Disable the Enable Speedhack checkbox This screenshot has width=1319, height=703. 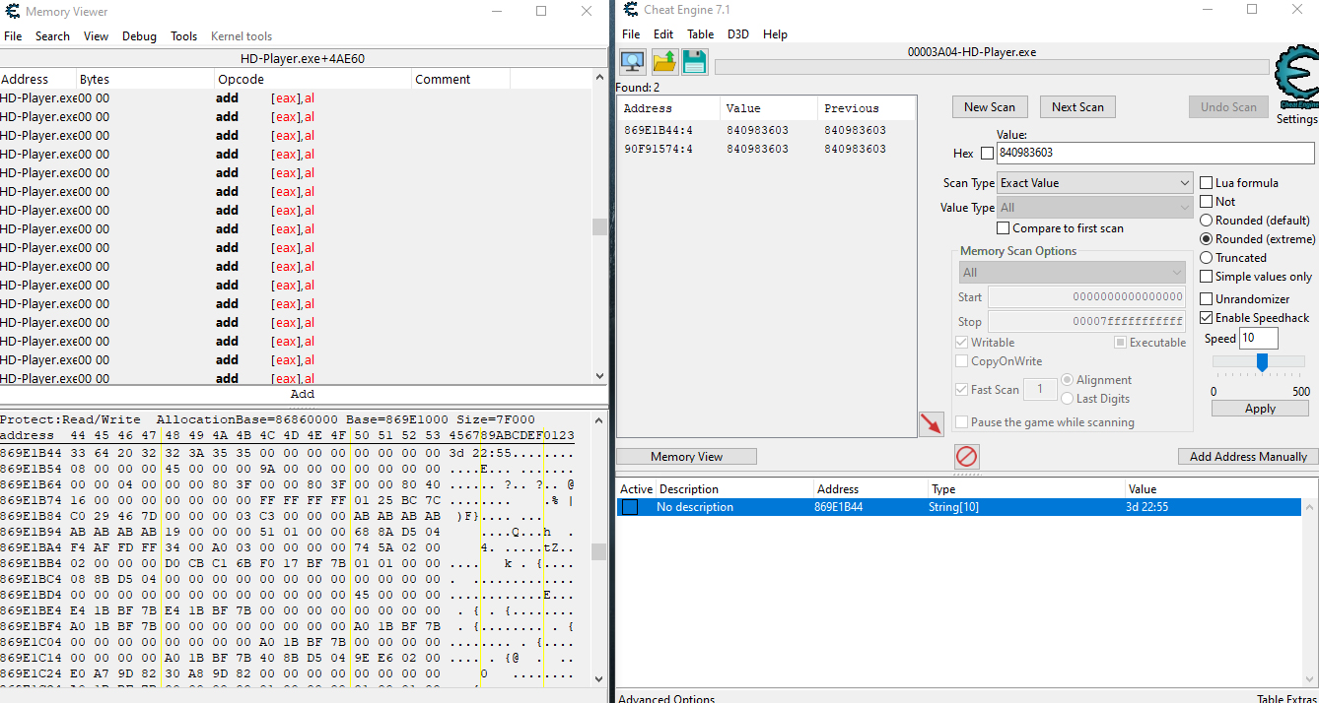tap(1207, 318)
